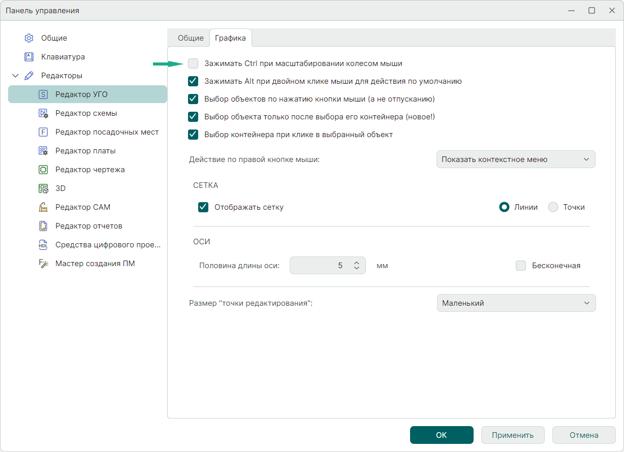Switch to the Общие tab

coord(191,38)
